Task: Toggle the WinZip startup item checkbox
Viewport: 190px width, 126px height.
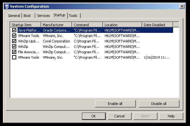Action: [14, 47]
